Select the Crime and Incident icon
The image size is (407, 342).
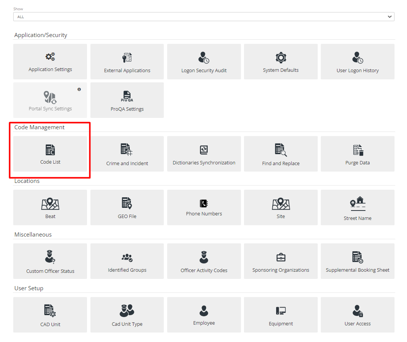(x=127, y=154)
